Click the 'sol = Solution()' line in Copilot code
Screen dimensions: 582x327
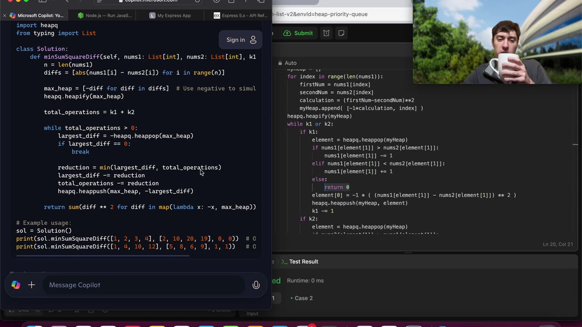point(44,231)
